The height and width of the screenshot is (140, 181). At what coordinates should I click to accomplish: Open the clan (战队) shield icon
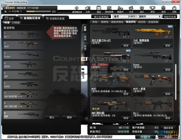tap(142, 8)
